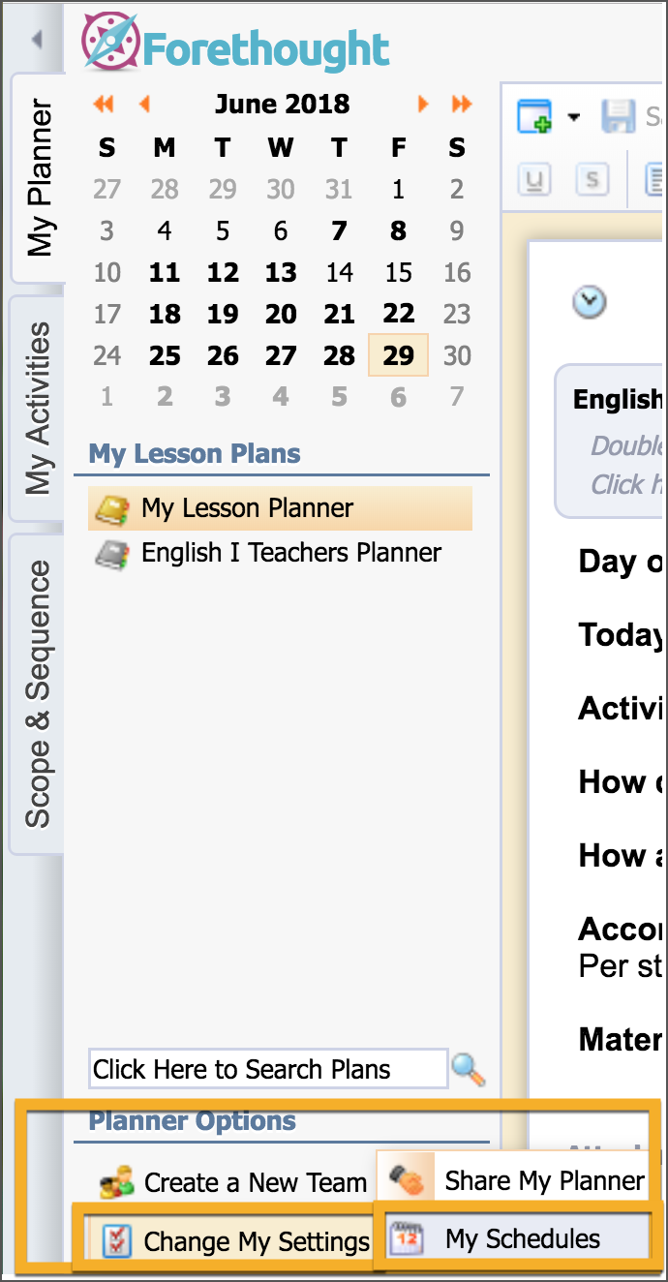Click the Search Plans input field
Screen dimensions: 668x1282
268,1069
